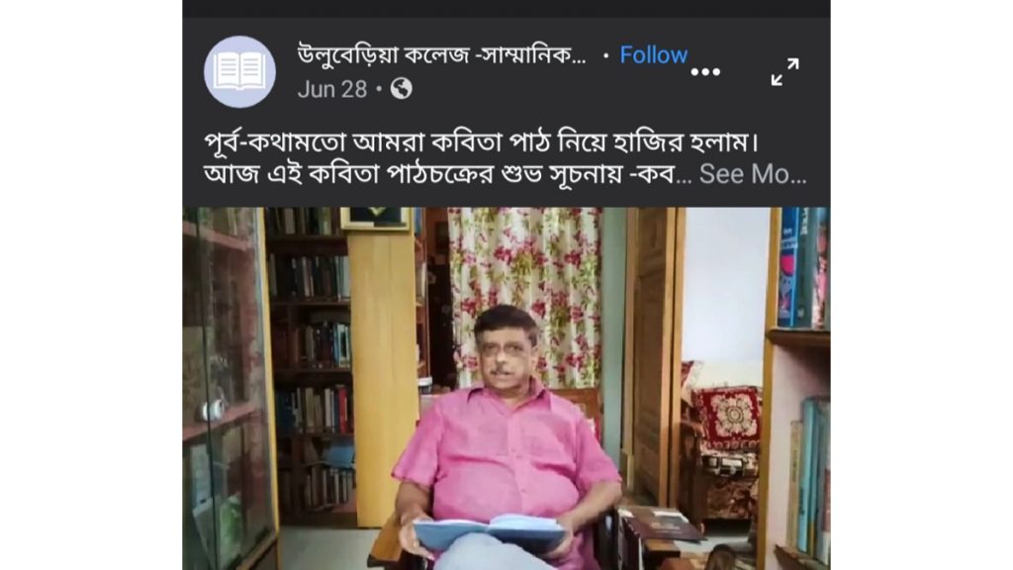Click the floral curtain in the video

(x=524, y=284)
